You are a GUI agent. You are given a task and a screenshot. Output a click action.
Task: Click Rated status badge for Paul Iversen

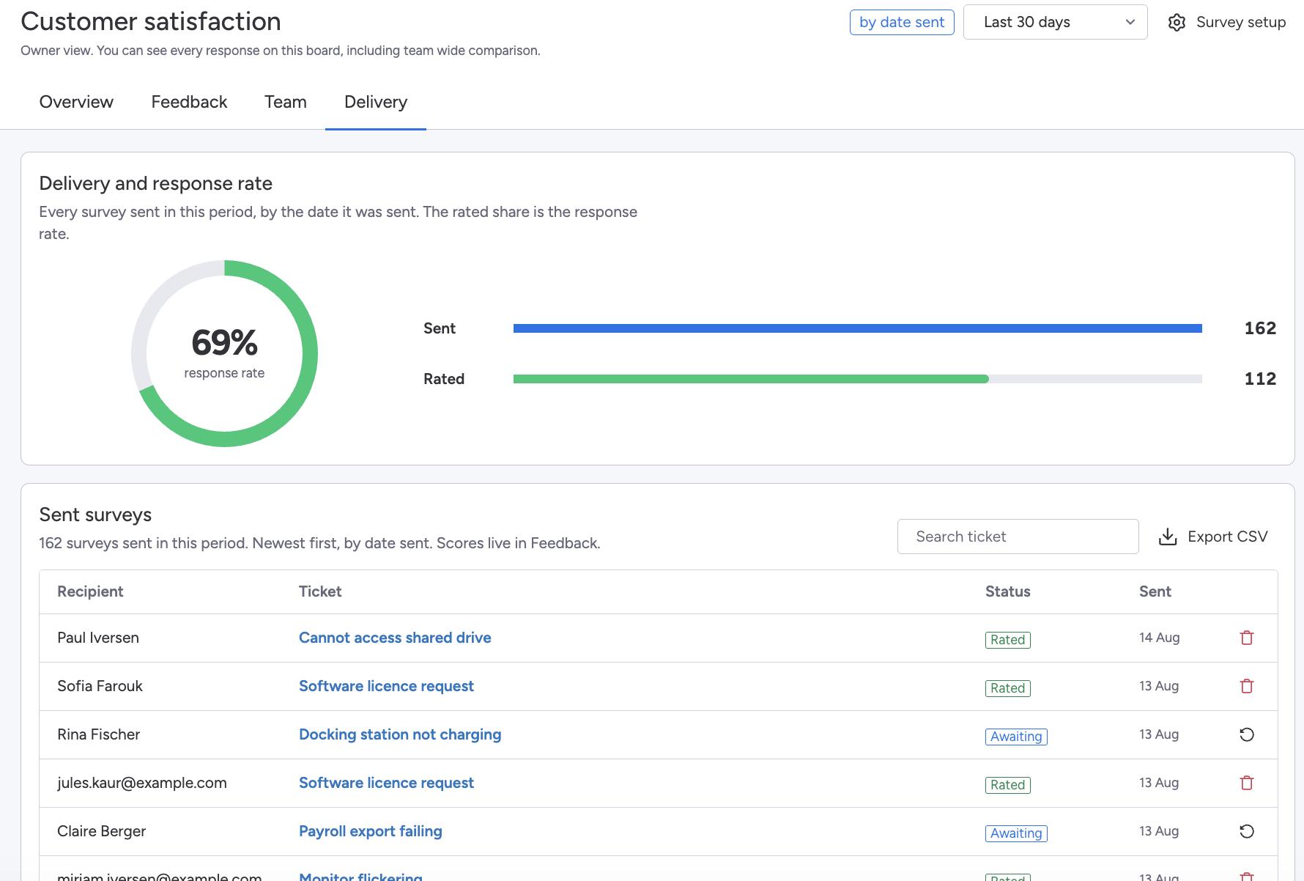pos(1007,640)
